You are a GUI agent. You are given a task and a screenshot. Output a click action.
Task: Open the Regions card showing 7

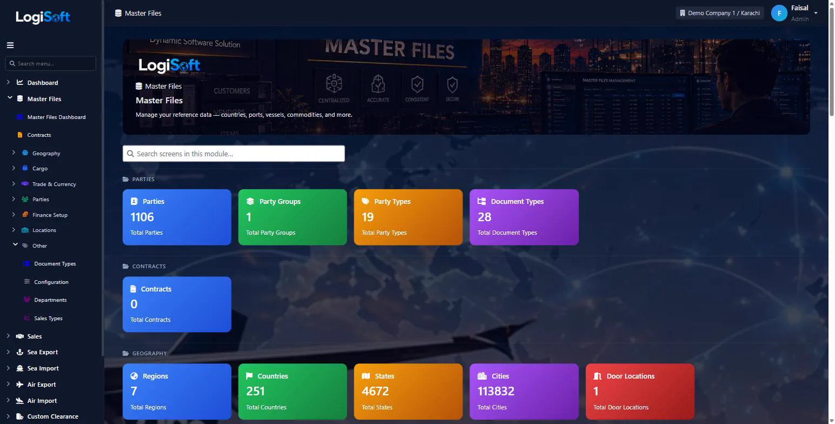point(177,392)
